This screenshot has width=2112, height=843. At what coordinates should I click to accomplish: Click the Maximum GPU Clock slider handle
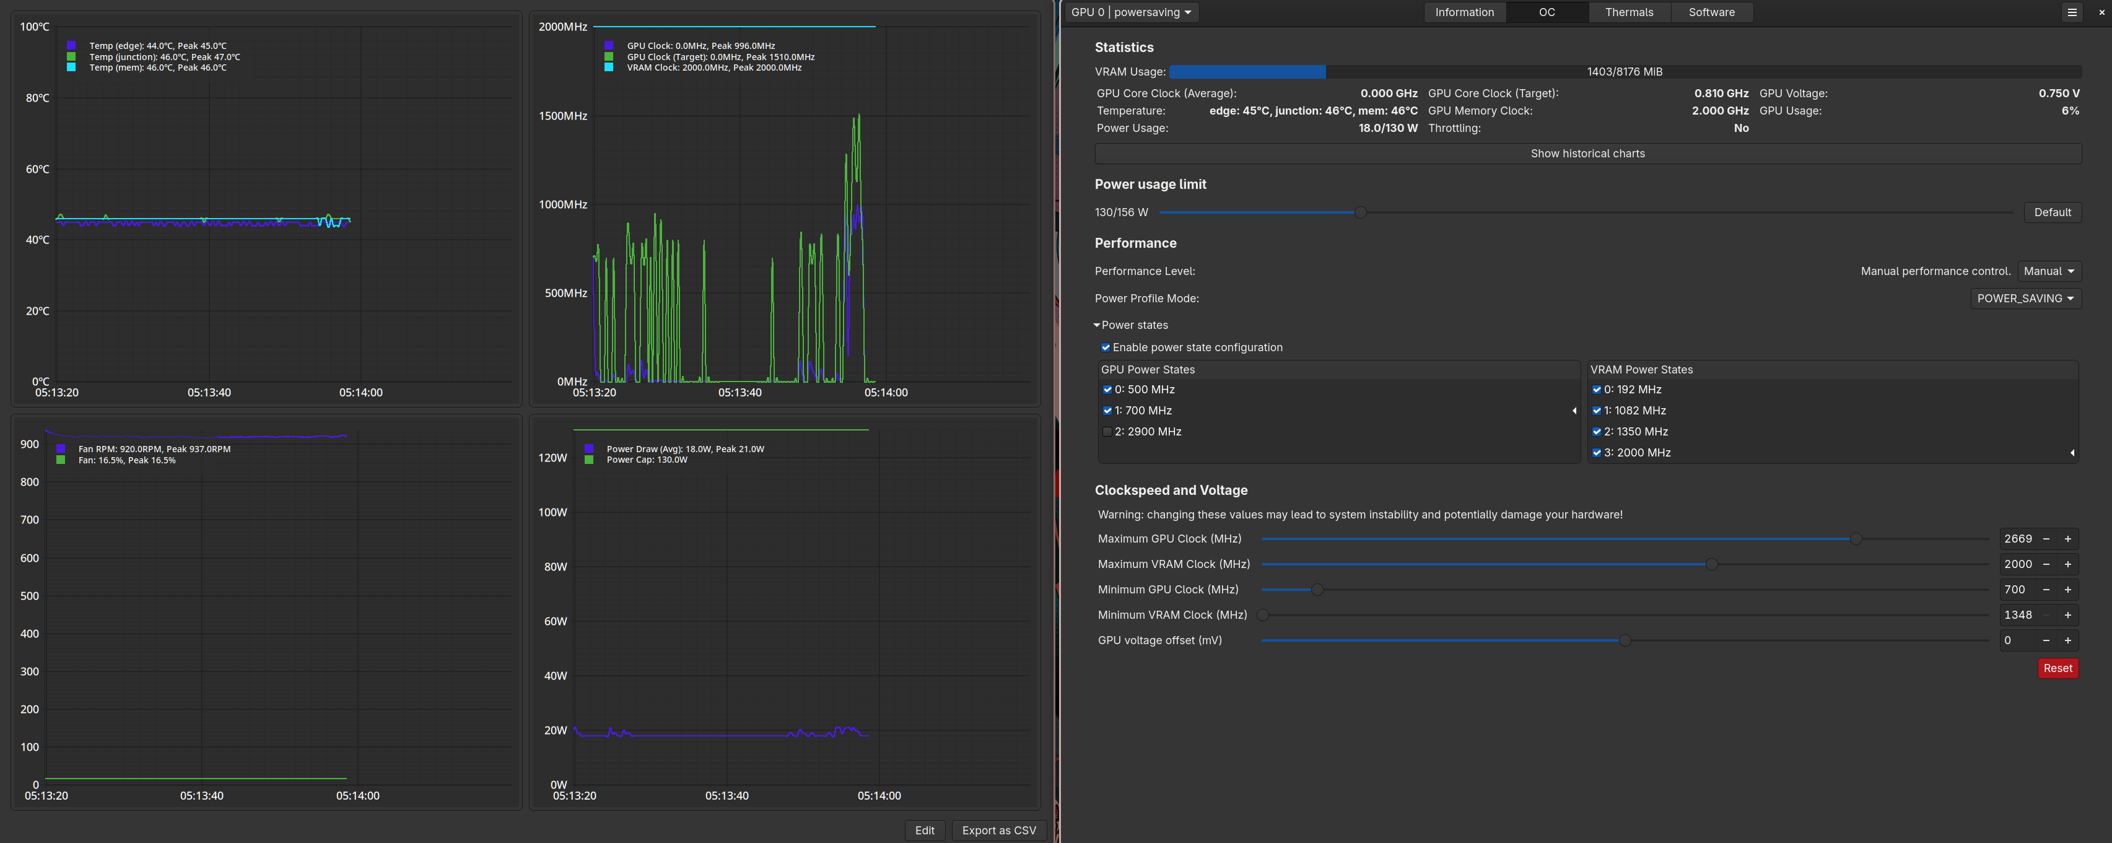(x=1856, y=539)
